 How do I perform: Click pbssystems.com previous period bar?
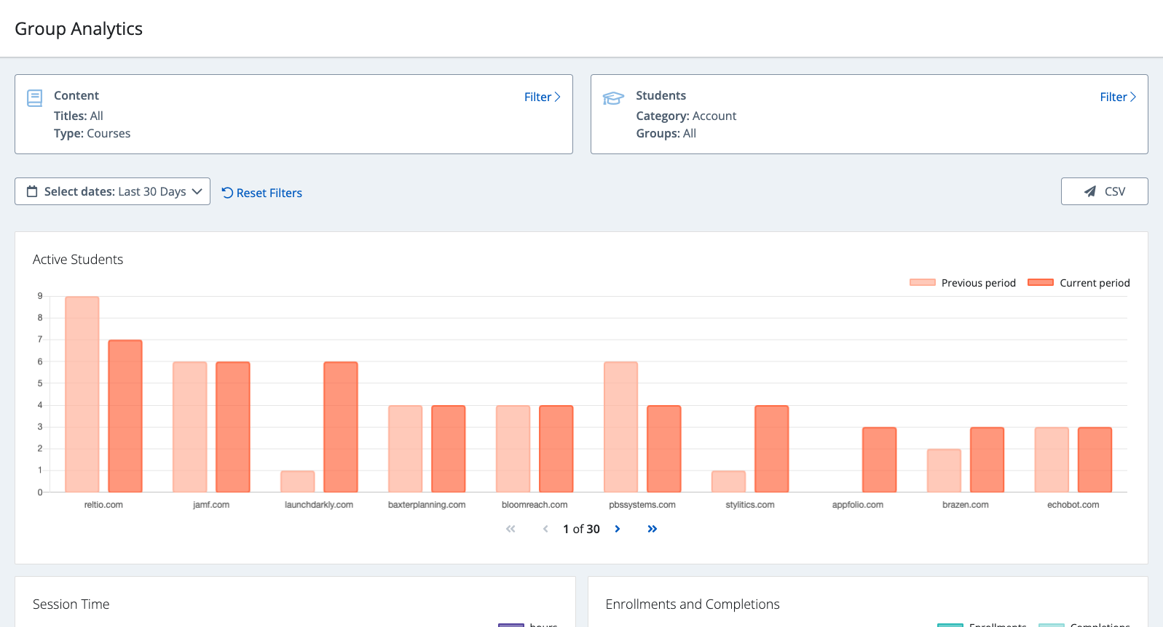click(620, 427)
